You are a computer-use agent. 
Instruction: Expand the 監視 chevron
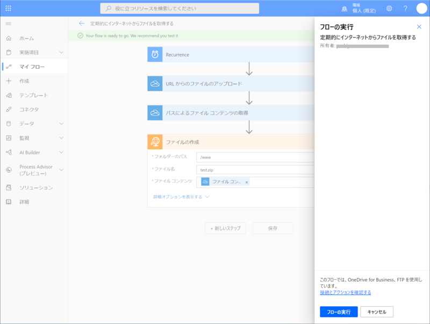pos(61,138)
